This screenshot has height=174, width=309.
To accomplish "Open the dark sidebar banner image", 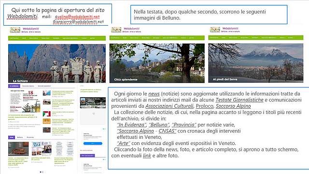I will tap(93, 102).
